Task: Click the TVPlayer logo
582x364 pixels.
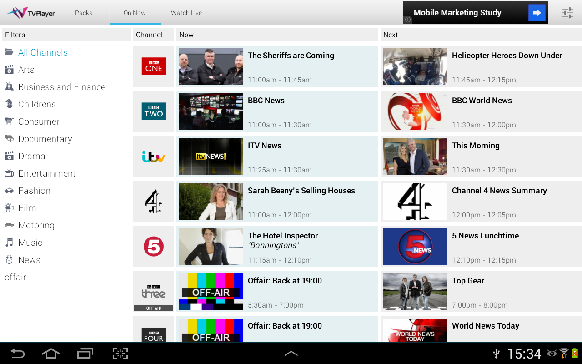Action: tap(30, 13)
